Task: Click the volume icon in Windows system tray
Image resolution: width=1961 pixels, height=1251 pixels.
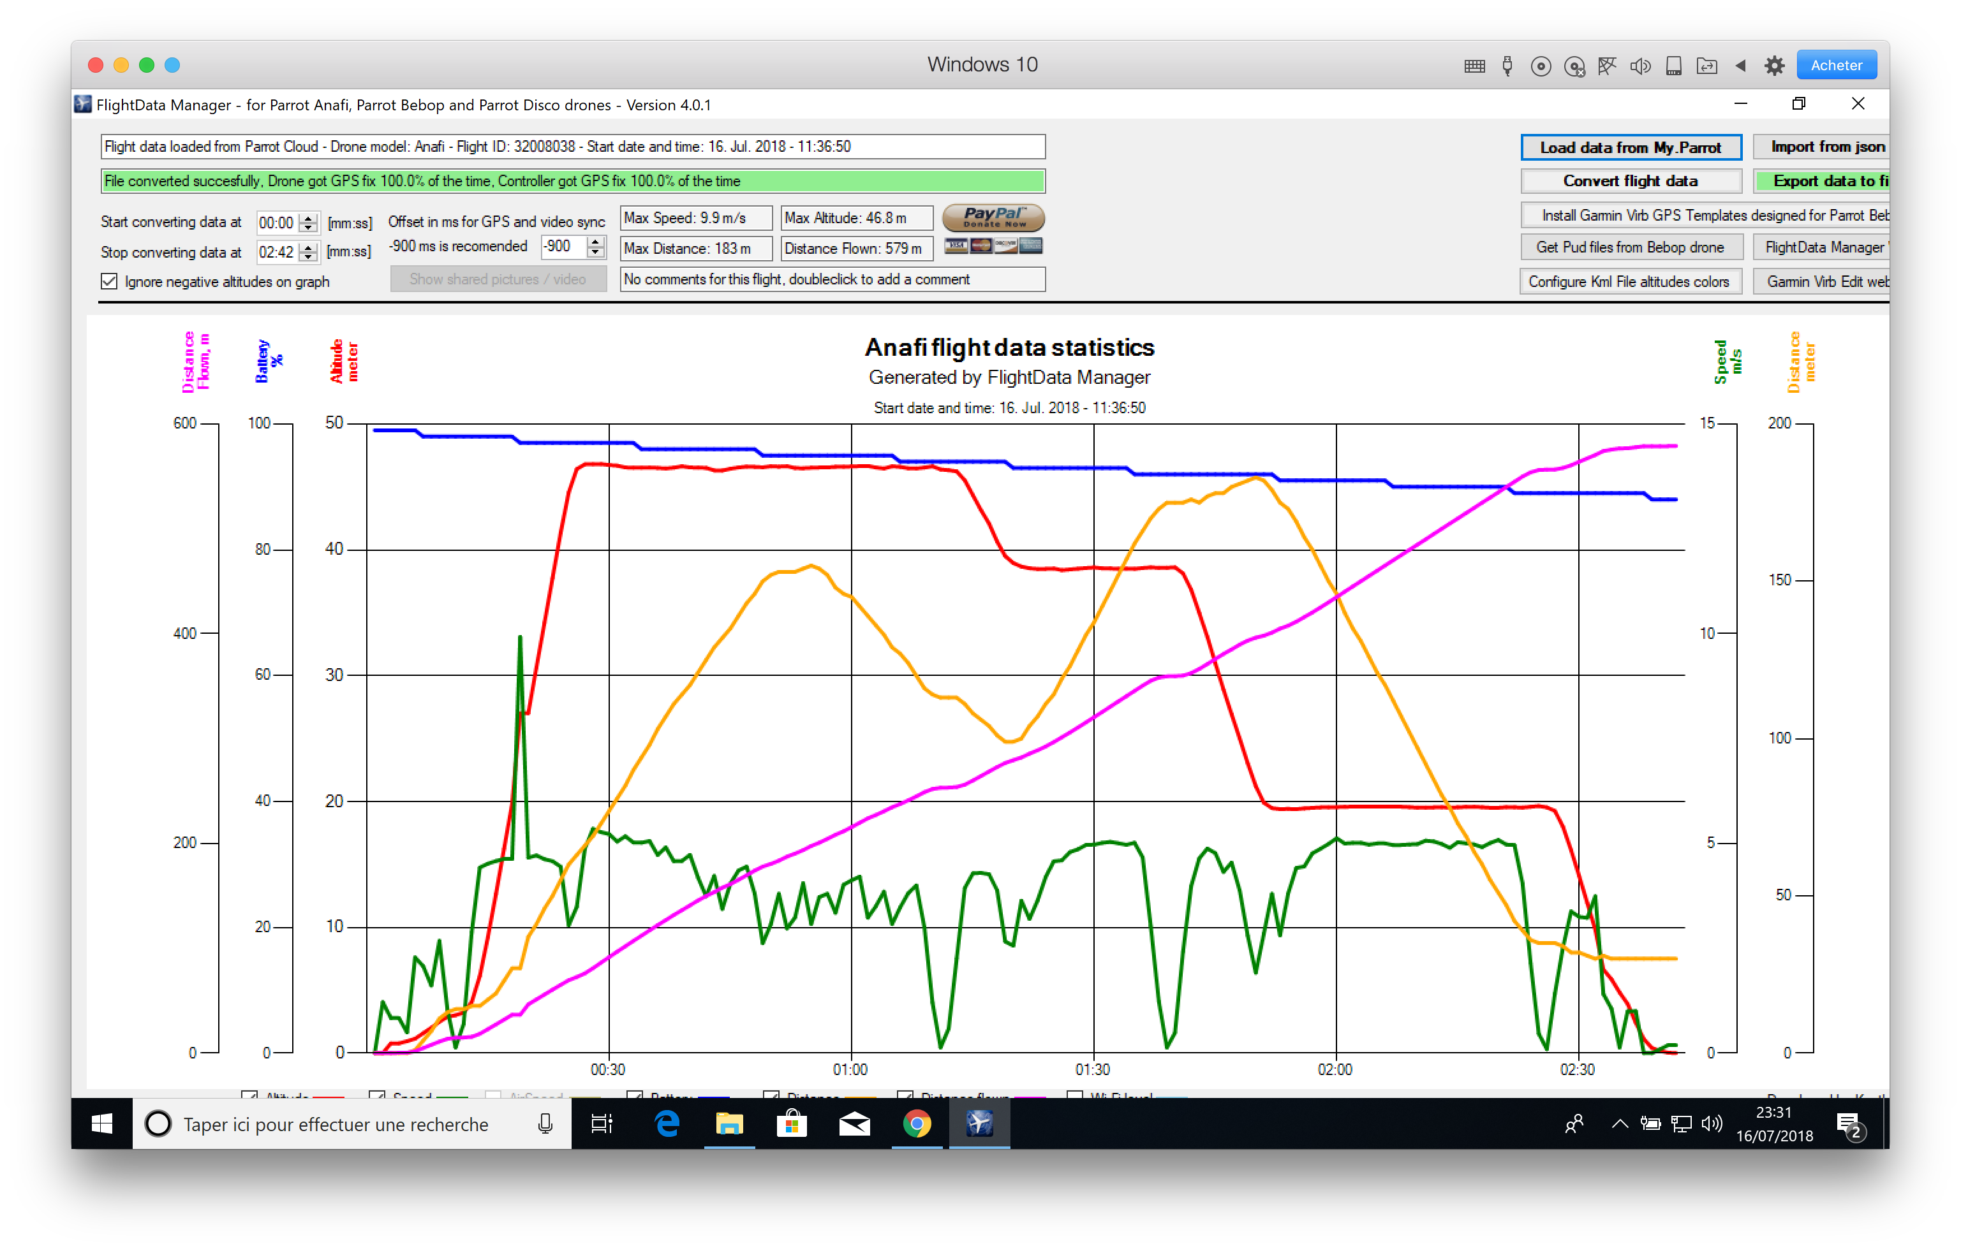Action: point(1712,1124)
